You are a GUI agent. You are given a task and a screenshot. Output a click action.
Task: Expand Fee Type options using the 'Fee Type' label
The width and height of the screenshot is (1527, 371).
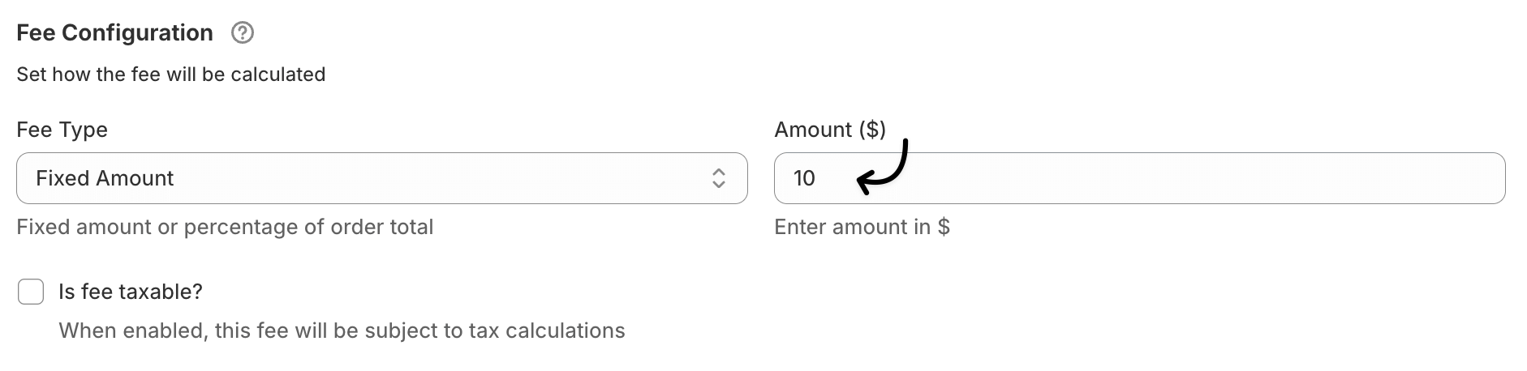(62, 130)
